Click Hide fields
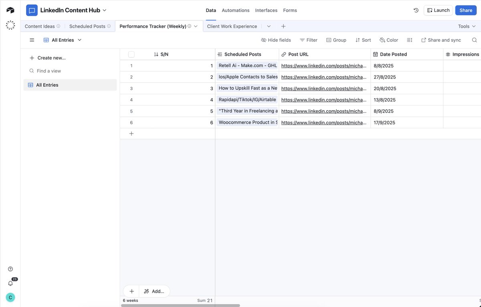This screenshot has height=307, width=481. pyautogui.click(x=276, y=40)
